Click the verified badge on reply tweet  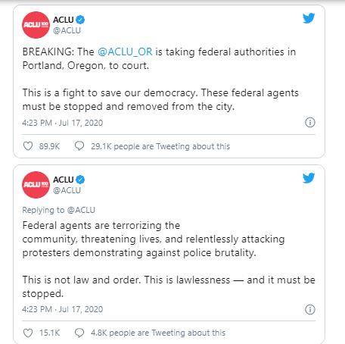tap(80, 180)
